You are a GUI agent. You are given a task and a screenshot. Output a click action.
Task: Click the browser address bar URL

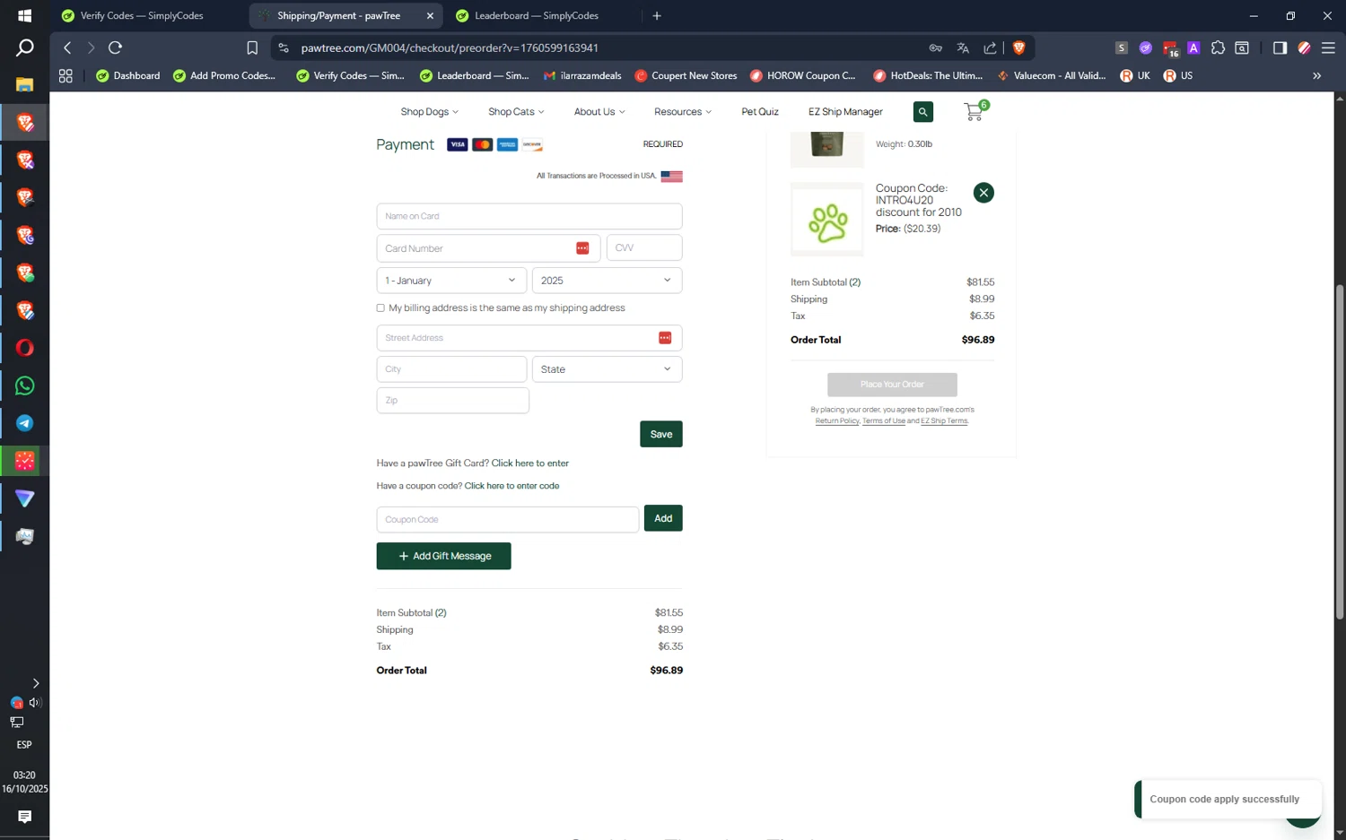[450, 48]
